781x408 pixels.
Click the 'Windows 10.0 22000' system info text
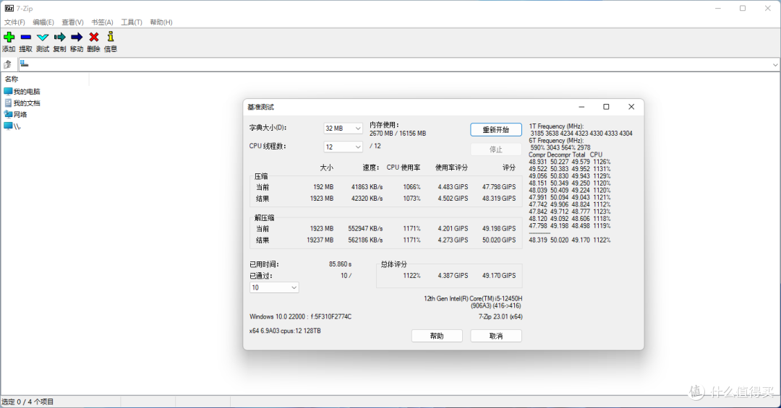300,316
